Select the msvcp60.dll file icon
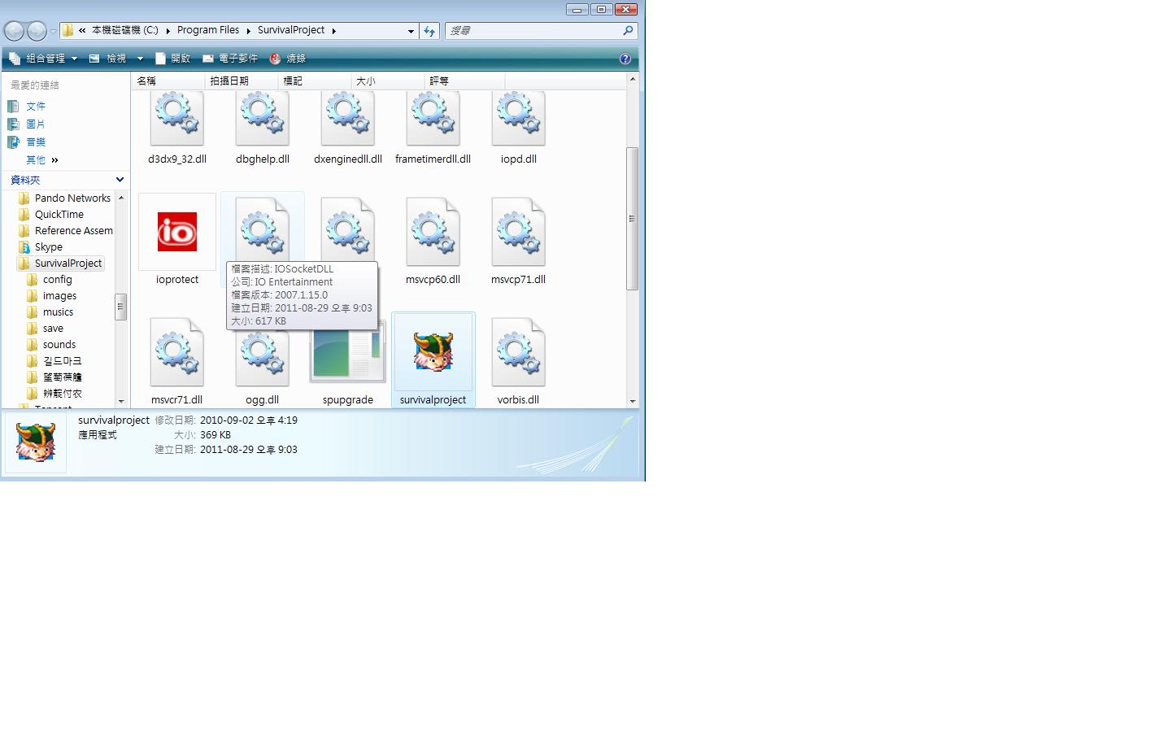Image resolution: width=1171 pixels, height=732 pixels. coord(433,232)
